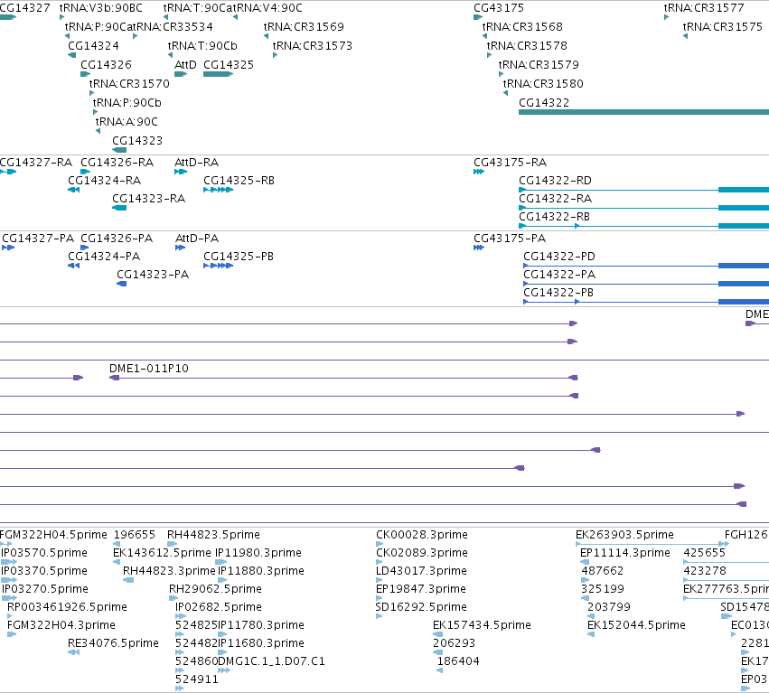Click transcript CG14322-RB
Image resolution: width=769 pixels, height=693 pixels.
[x=643, y=226]
